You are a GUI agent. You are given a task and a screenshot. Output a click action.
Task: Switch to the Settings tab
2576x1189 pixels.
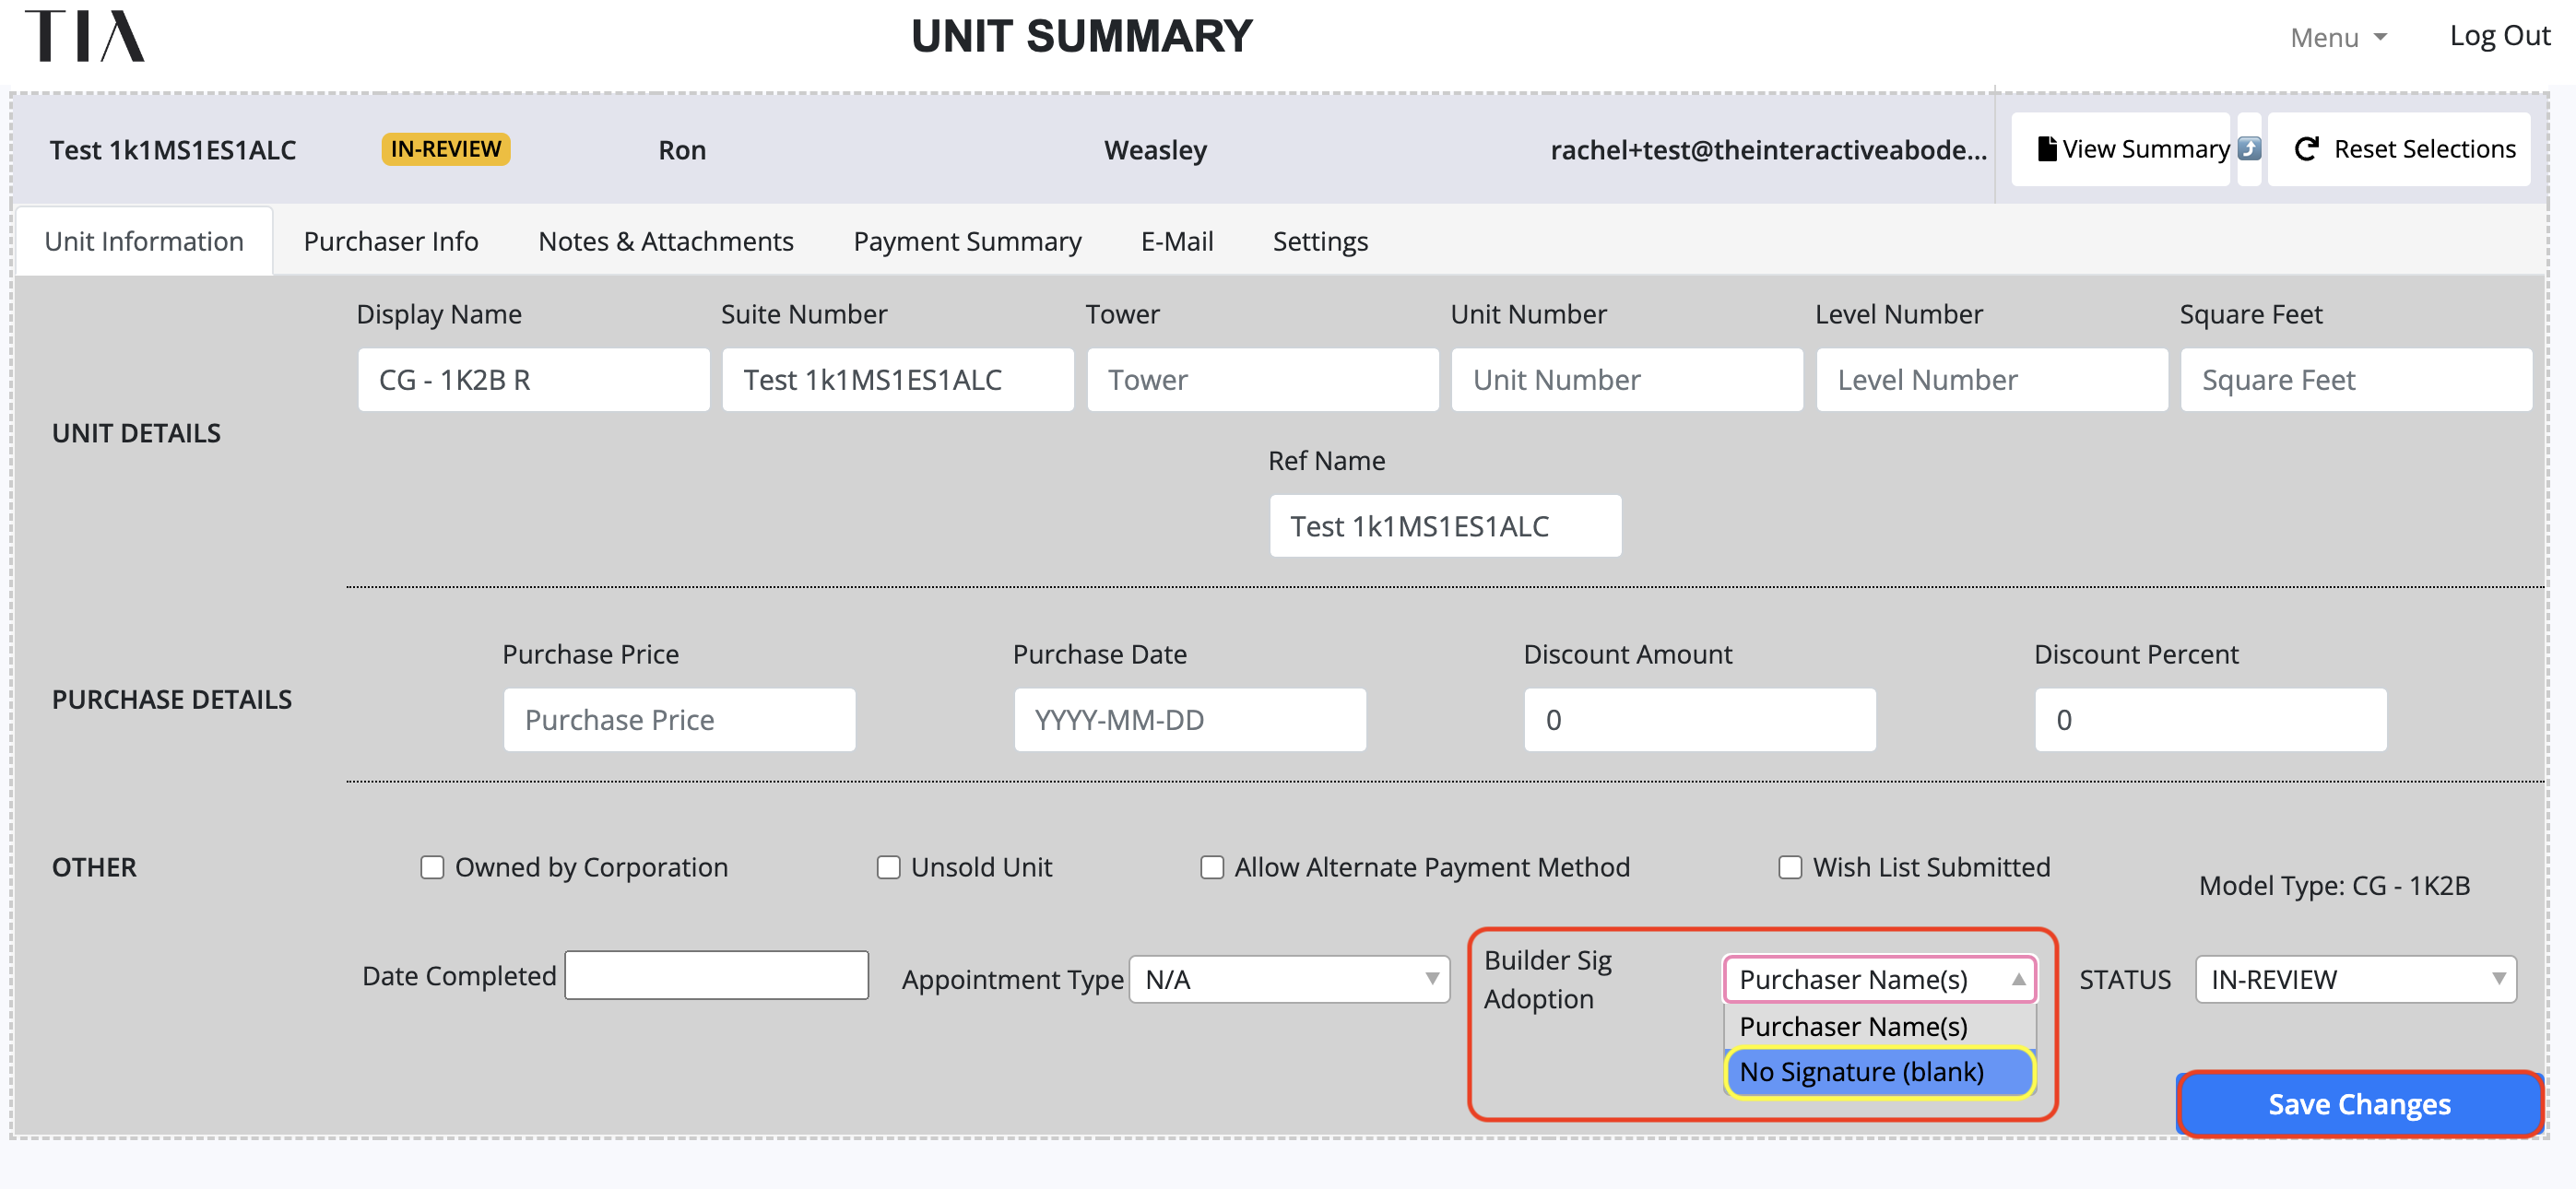point(1320,241)
